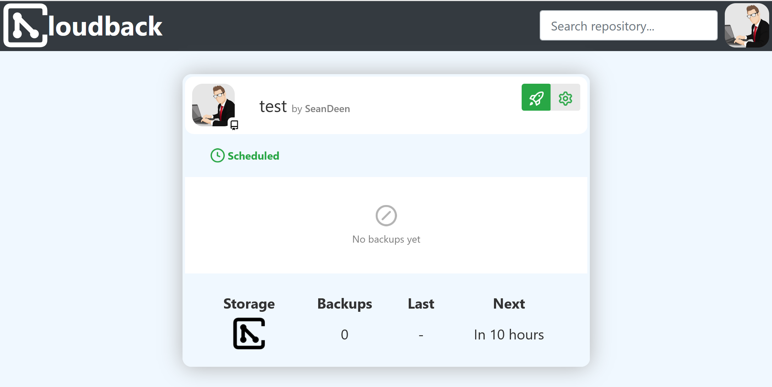The height and width of the screenshot is (387, 772).
Task: Click the Cloudback storage icon under Storage
Action: [x=249, y=333]
